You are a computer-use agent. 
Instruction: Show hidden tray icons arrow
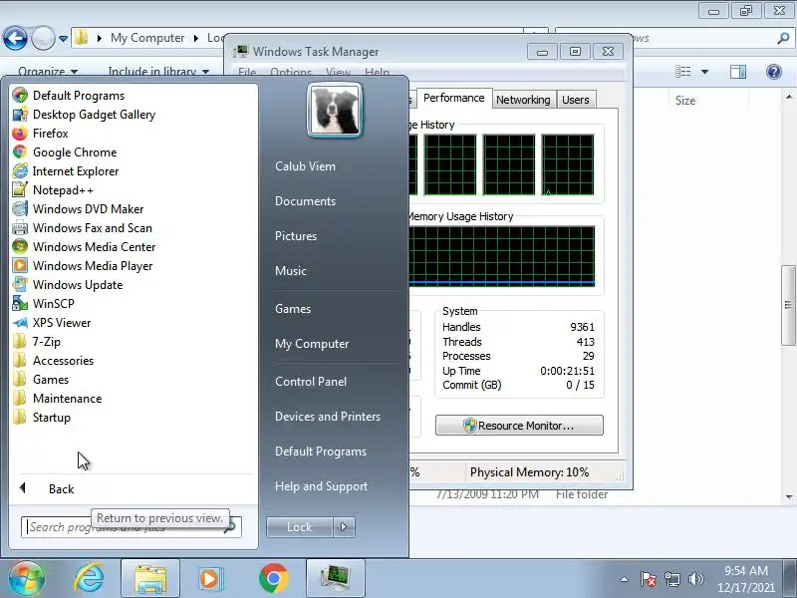coord(625,579)
